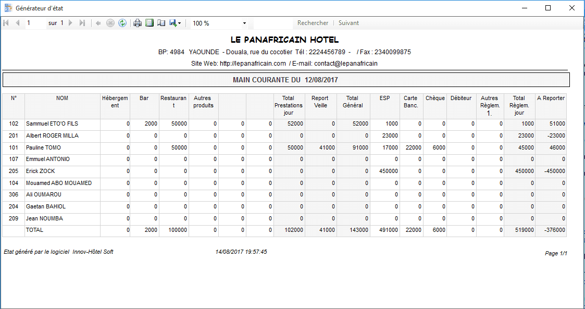Click the Emmuel ANTONIO name cell
Image resolution: width=585 pixels, height=309 pixels.
[63, 159]
